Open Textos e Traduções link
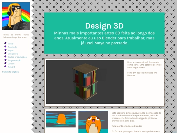This screenshot has height=133, width=177. click(x=17, y=57)
